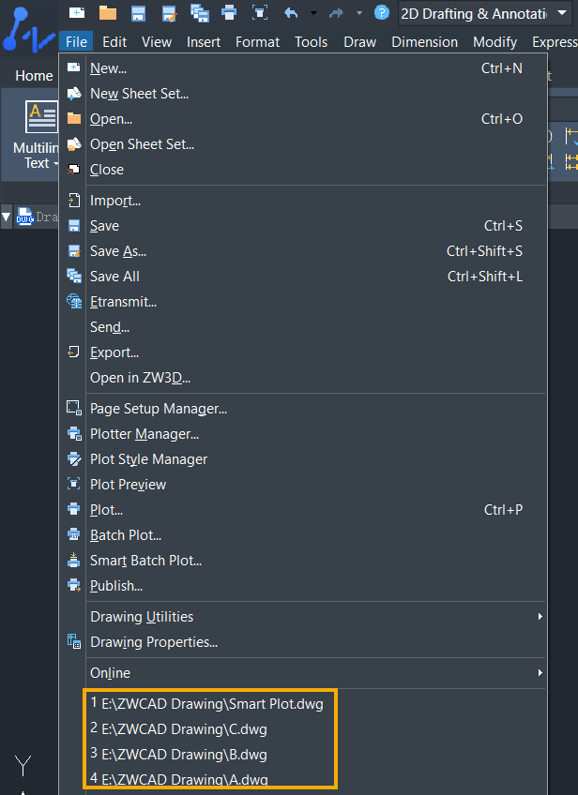Expand the Undo history dropdown arrow

(x=313, y=13)
